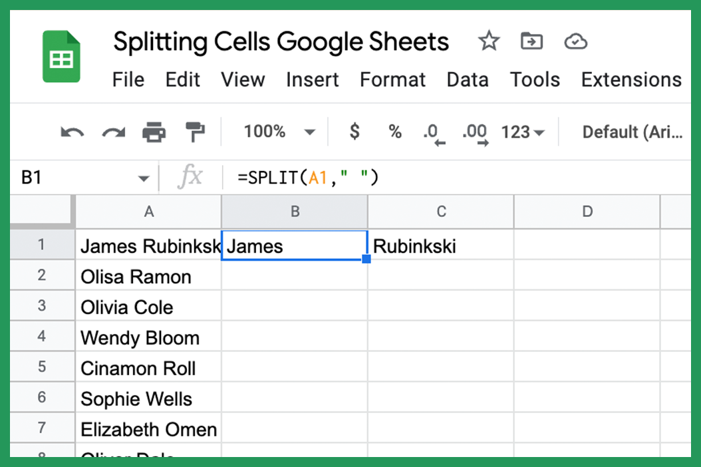Open the Extensions menu
Screen dimensions: 701x467
click(x=631, y=79)
